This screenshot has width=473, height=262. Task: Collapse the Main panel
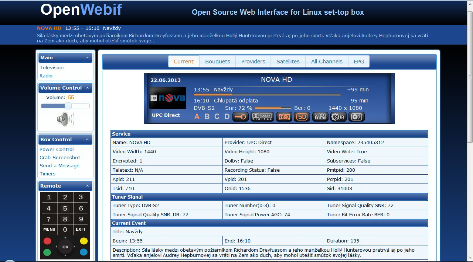pyautogui.click(x=88, y=58)
